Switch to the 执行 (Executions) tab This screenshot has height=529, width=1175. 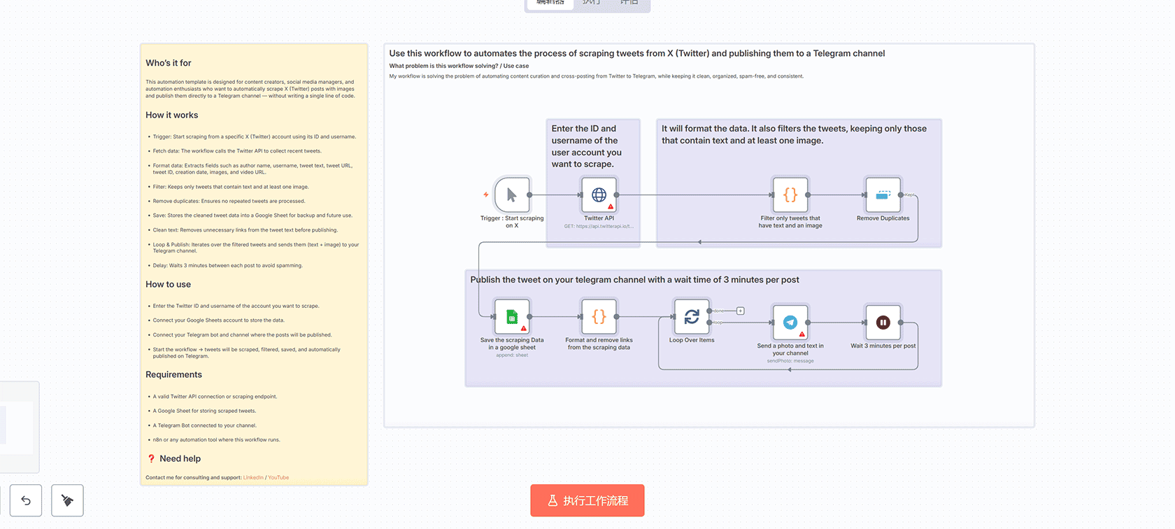(x=591, y=3)
